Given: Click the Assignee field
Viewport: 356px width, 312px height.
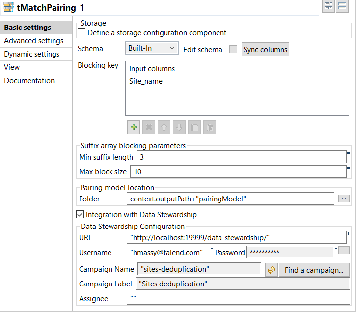Looking at the screenshot, I should pos(238,298).
